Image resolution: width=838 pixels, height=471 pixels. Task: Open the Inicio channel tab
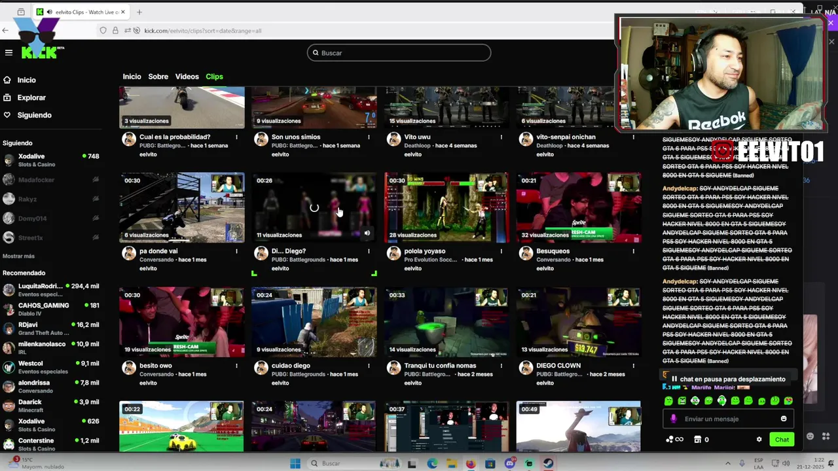(x=132, y=77)
